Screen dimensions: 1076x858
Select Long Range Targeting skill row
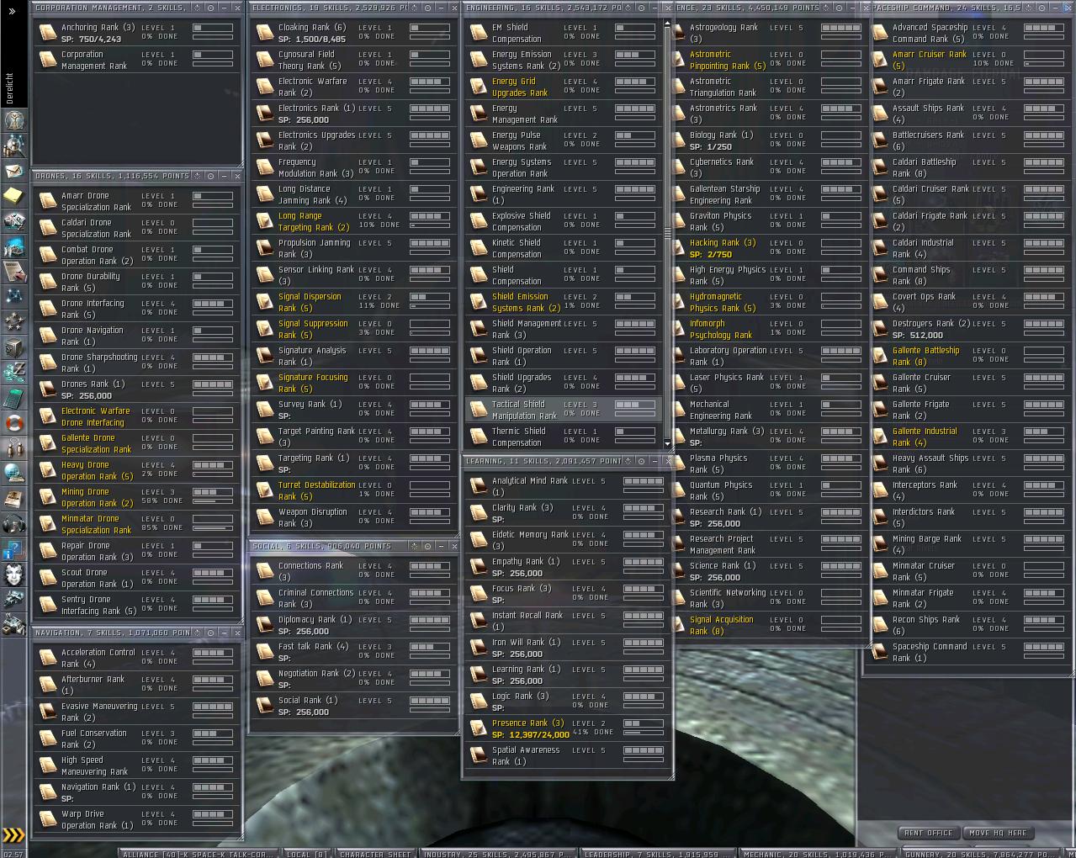point(353,221)
